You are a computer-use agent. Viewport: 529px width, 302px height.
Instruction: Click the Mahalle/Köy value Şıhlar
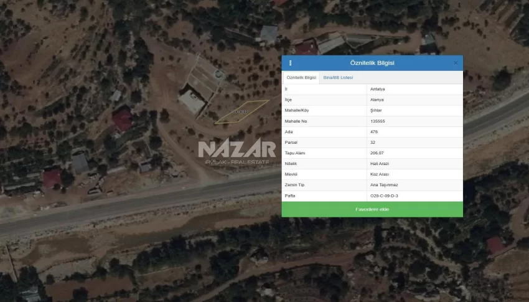(377, 110)
